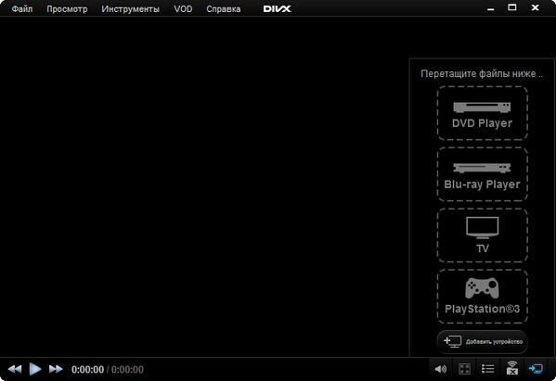
Task: Select the PlayStation®3 drop target
Action: pyautogui.click(x=483, y=297)
